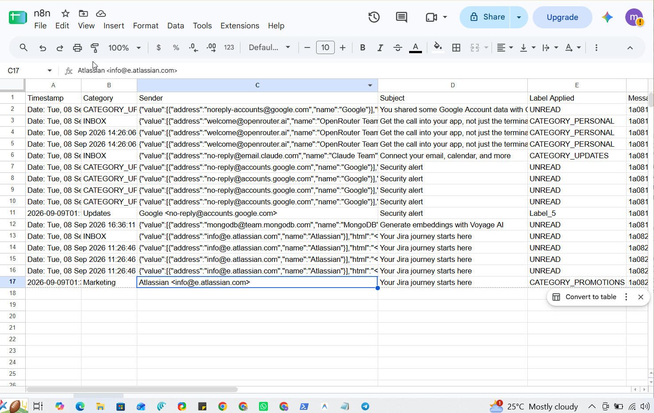Dismiss the Convert to table prompt

tap(641, 297)
